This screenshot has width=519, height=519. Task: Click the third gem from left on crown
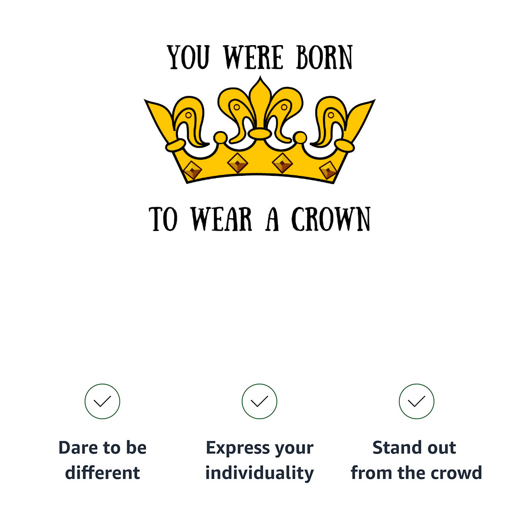(x=282, y=162)
